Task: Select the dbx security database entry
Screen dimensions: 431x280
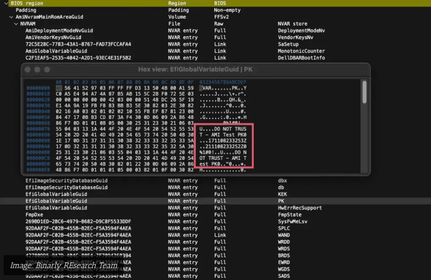Action: (66, 181)
